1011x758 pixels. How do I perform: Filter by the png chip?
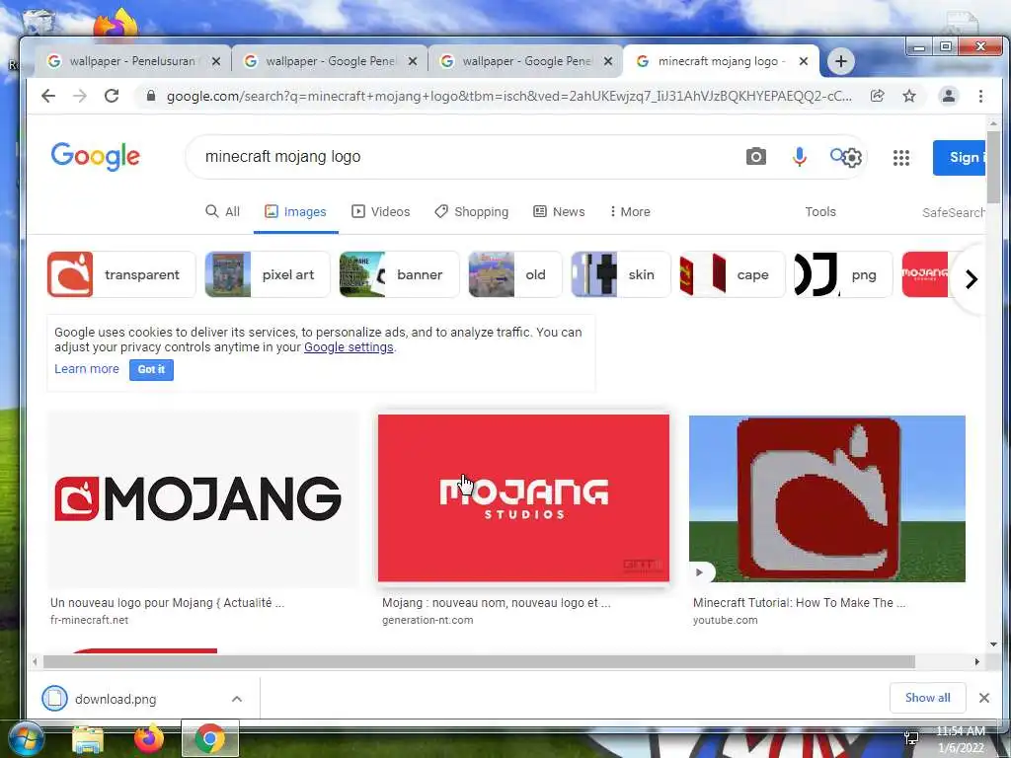(843, 274)
